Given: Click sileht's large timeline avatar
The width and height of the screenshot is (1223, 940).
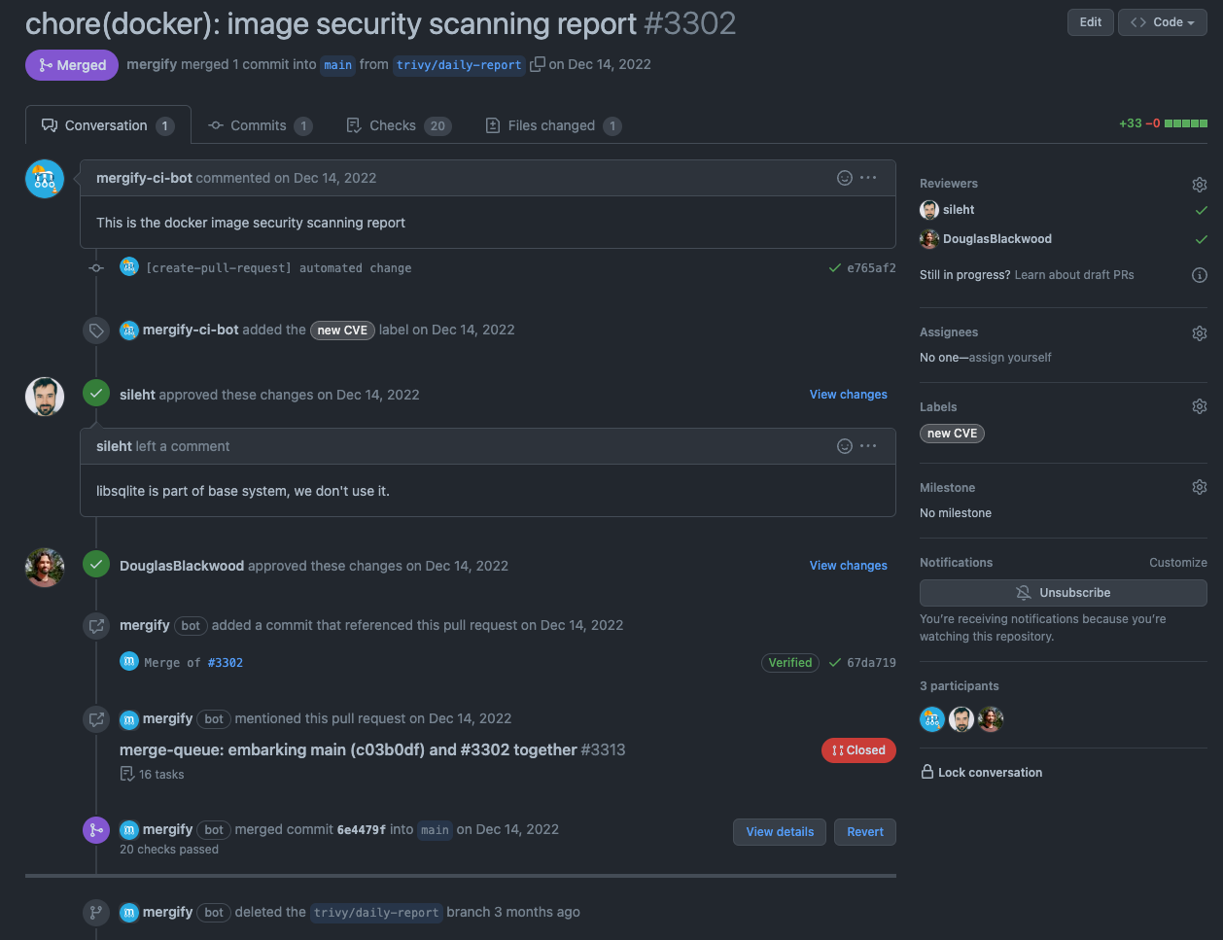Looking at the screenshot, I should (x=45, y=397).
